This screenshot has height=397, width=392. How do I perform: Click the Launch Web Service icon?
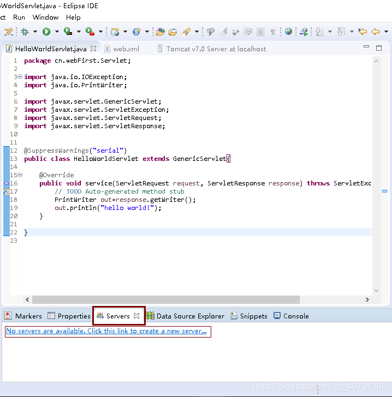click(304, 32)
